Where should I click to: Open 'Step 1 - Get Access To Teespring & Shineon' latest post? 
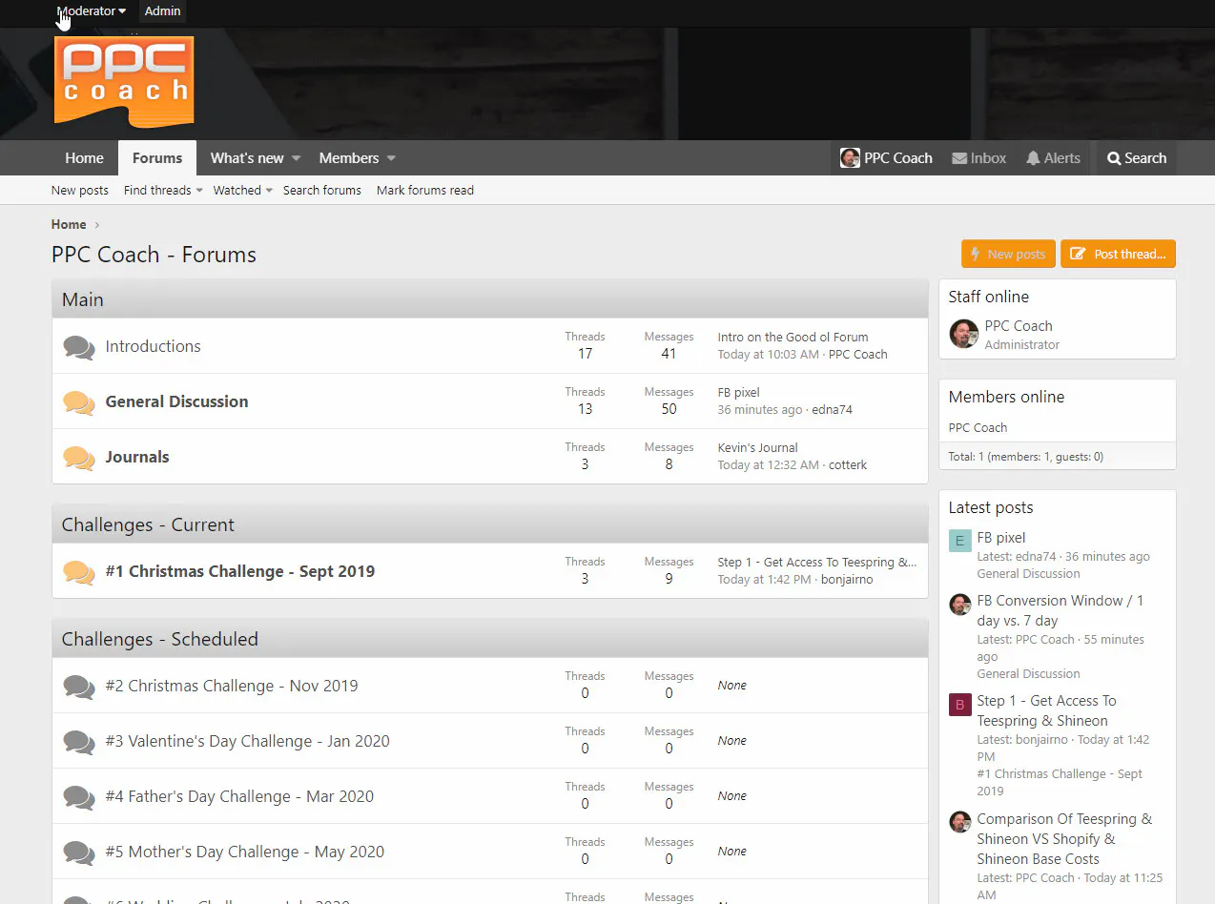pyautogui.click(x=1046, y=710)
